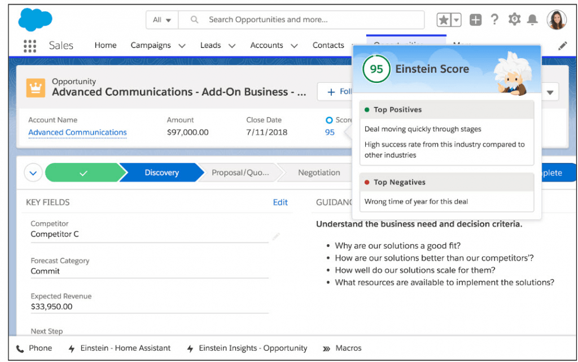Click the Competitor C value
The height and width of the screenshot is (362, 578).
click(55, 234)
